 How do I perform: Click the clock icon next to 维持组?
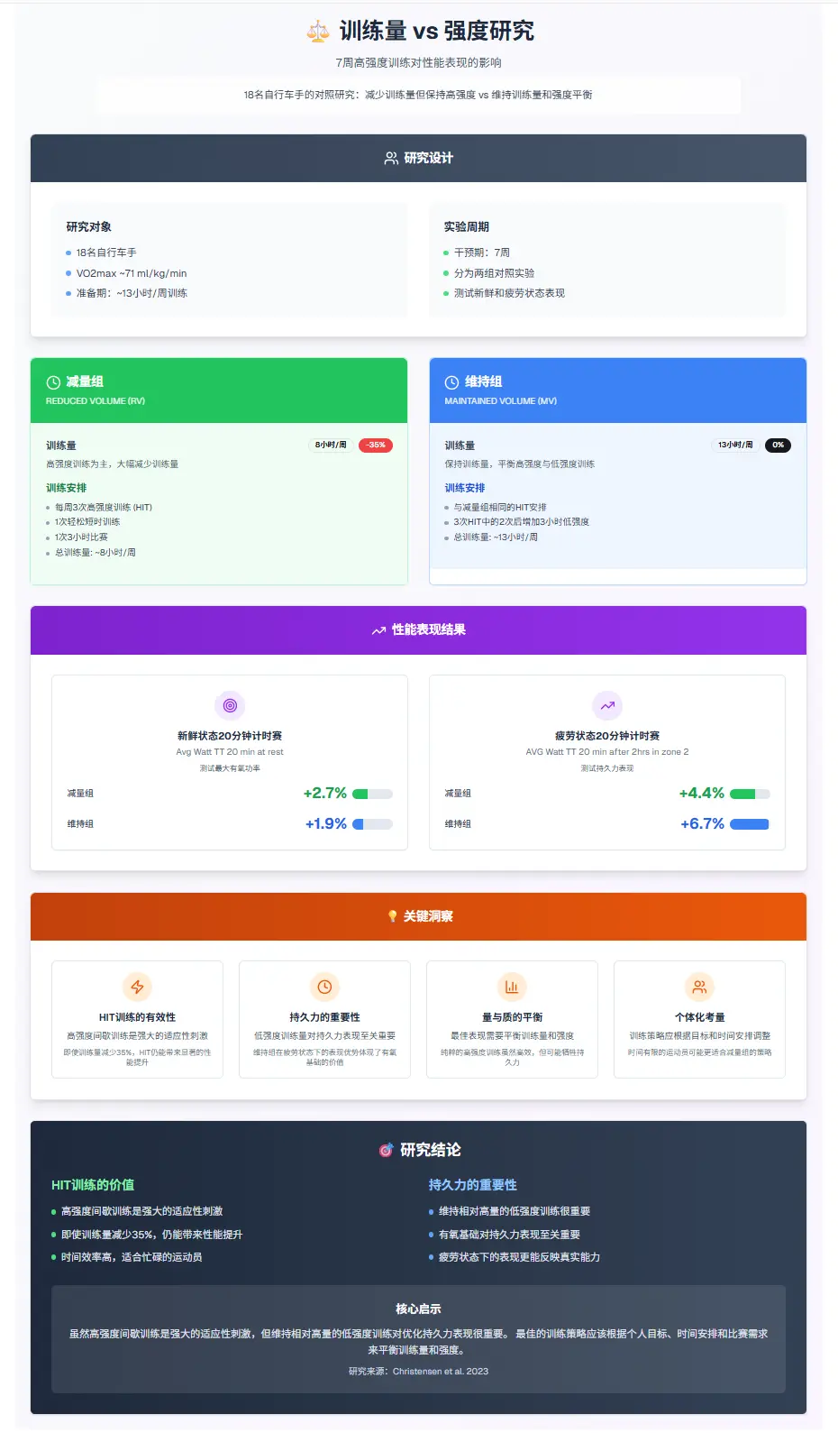pyautogui.click(x=451, y=382)
